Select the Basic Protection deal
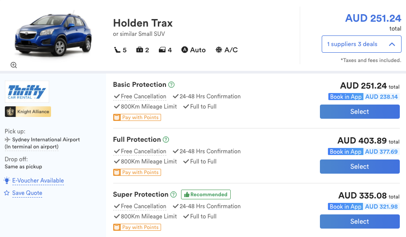Image resolution: width=406 pixels, height=237 pixels. [x=359, y=112]
